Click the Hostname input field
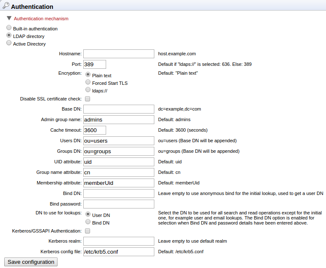 (118, 54)
